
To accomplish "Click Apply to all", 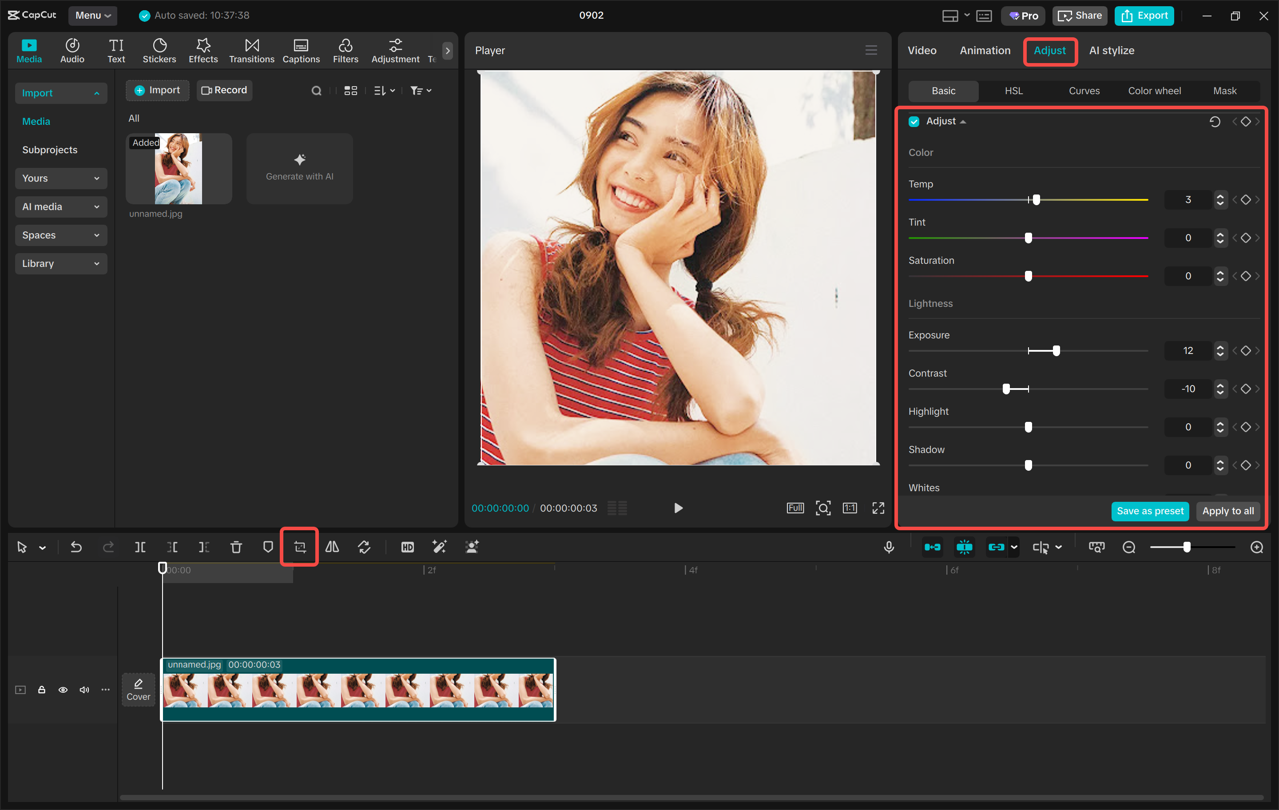I will pos(1227,511).
